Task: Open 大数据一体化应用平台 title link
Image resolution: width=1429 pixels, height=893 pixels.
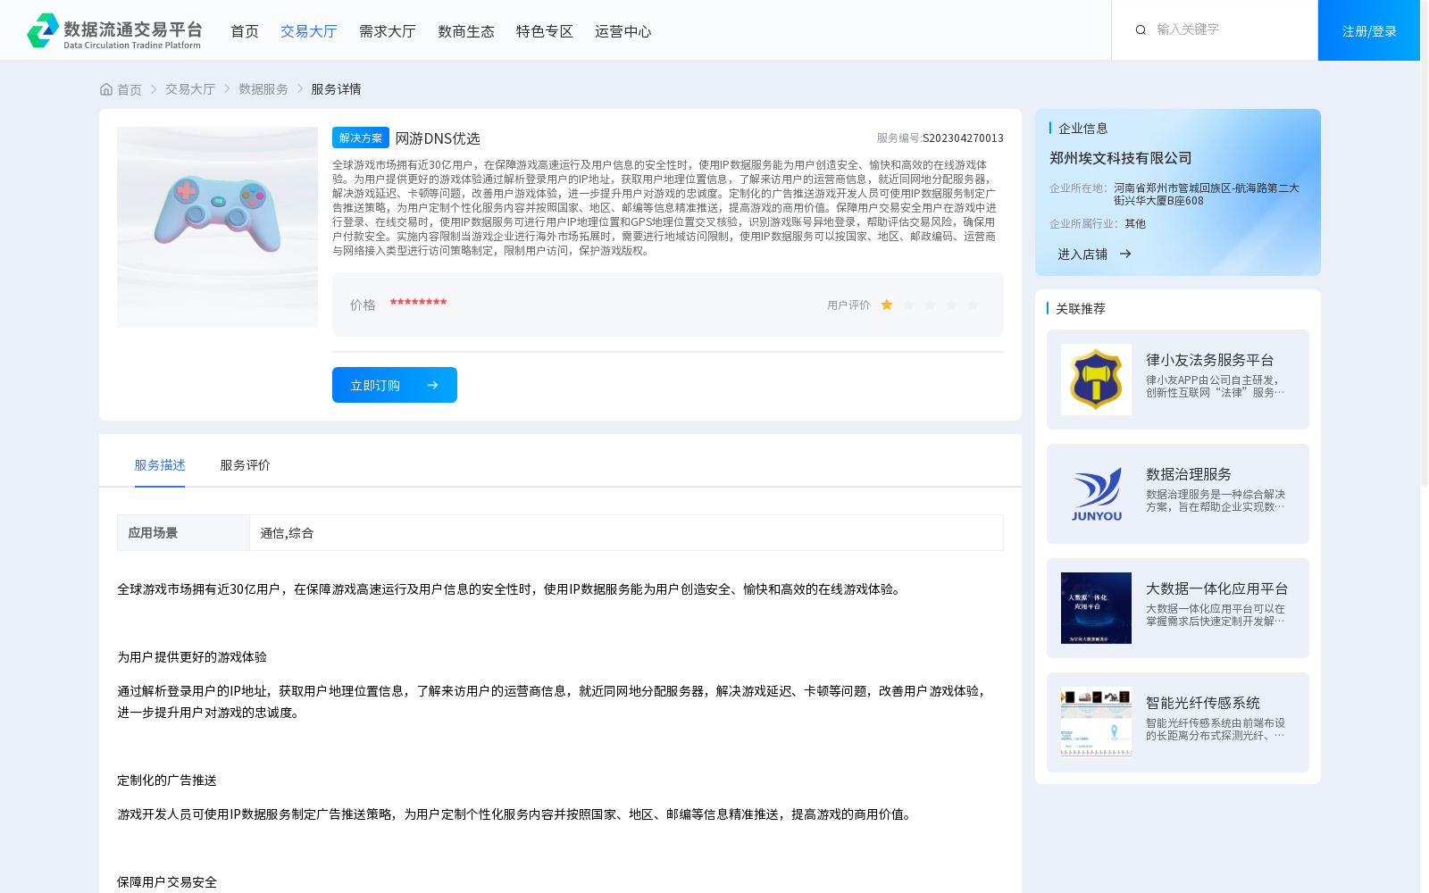Action: click(1217, 588)
